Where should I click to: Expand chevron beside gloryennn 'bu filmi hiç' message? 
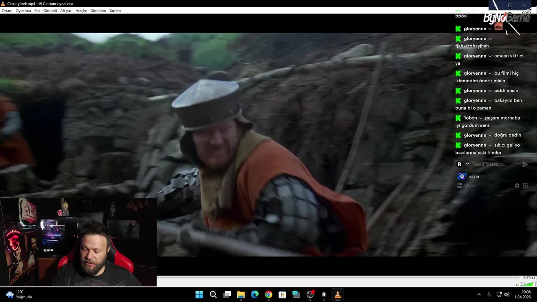coord(490,73)
